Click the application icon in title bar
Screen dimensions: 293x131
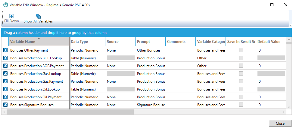[x=6, y=5]
